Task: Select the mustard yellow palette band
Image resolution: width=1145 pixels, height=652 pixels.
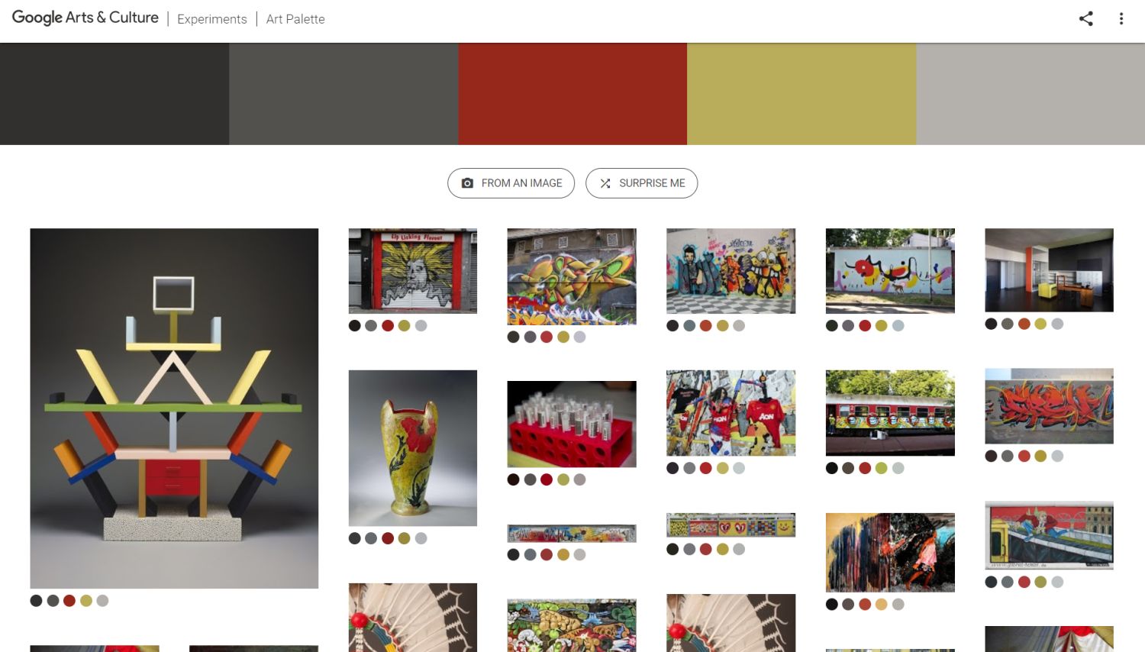Action: click(801, 94)
